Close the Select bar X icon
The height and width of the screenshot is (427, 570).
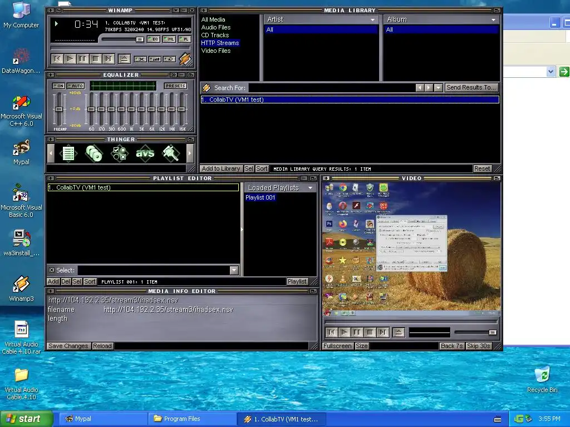pyautogui.click(x=52, y=270)
